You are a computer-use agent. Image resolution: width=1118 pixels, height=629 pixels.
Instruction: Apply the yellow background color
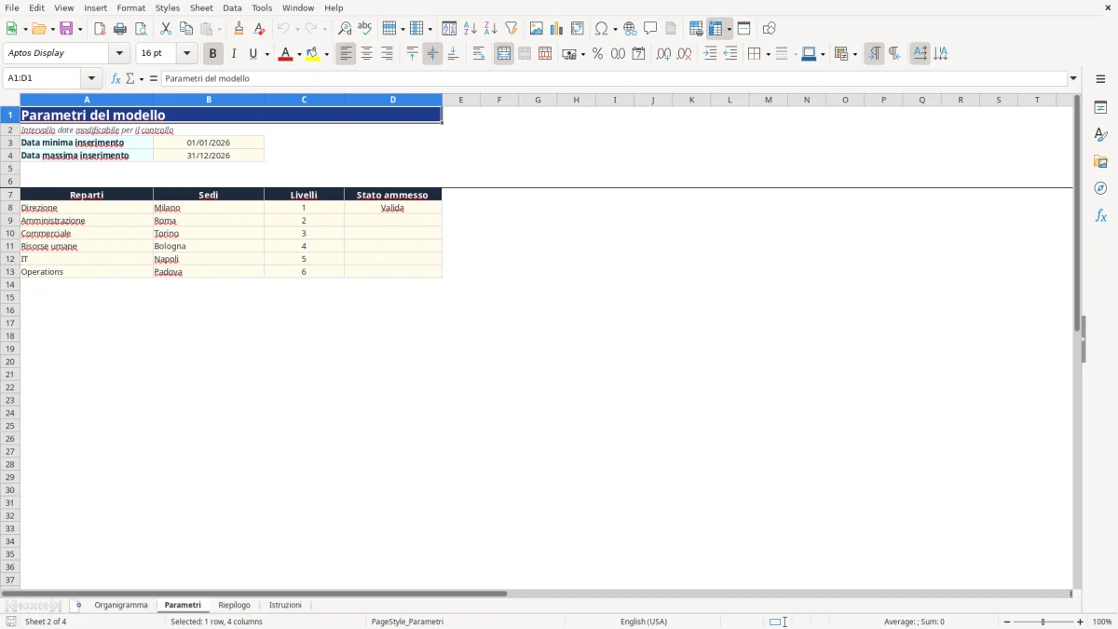(313, 54)
